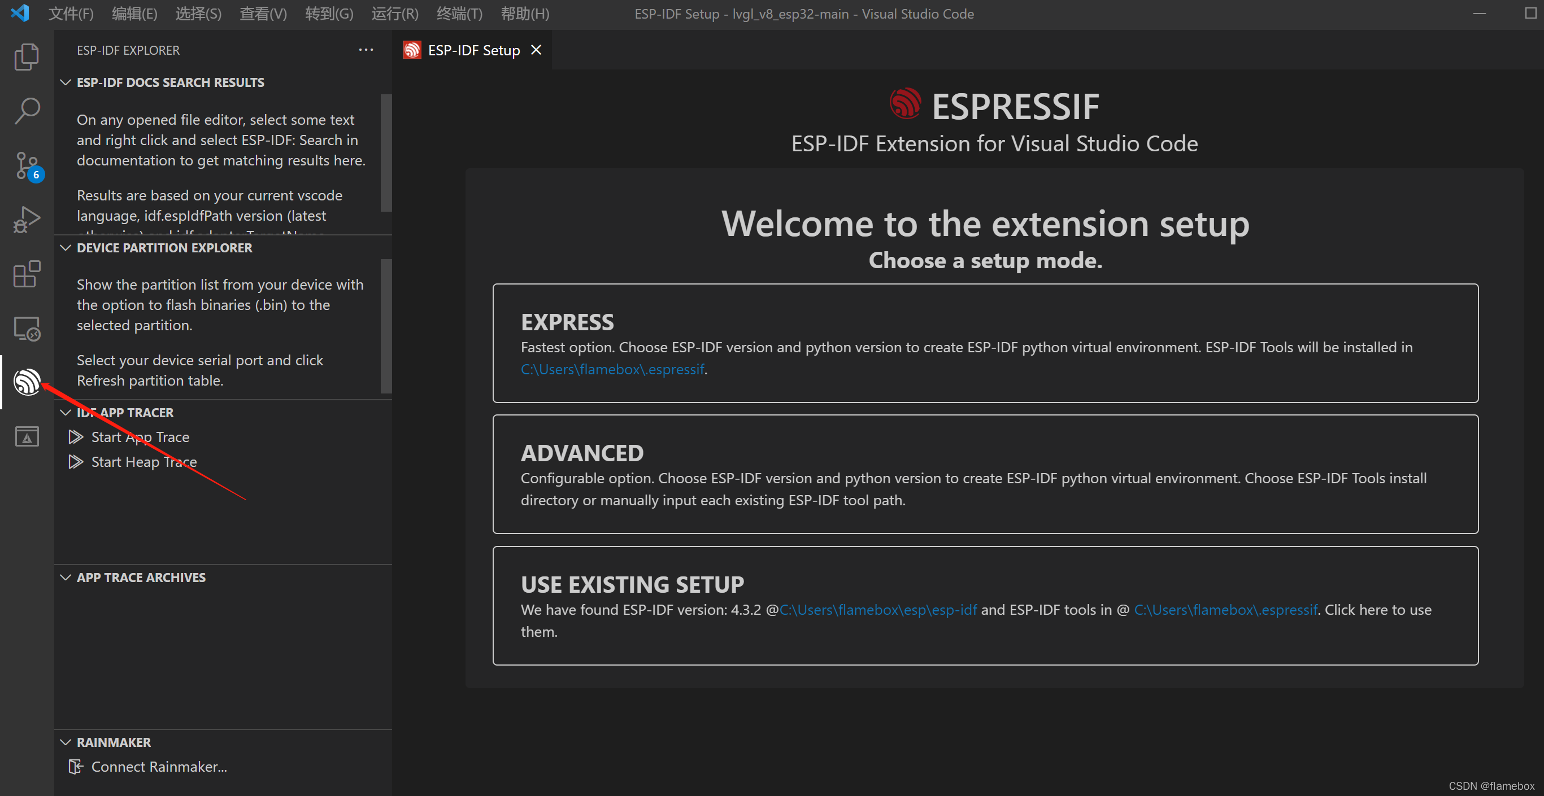
Task: Open the 选择(S) menu
Action: (198, 13)
